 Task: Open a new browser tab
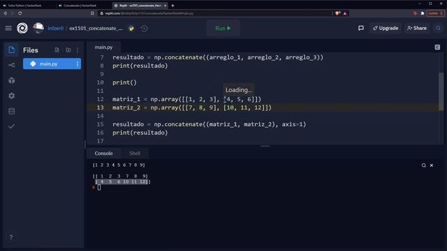pos(173,6)
